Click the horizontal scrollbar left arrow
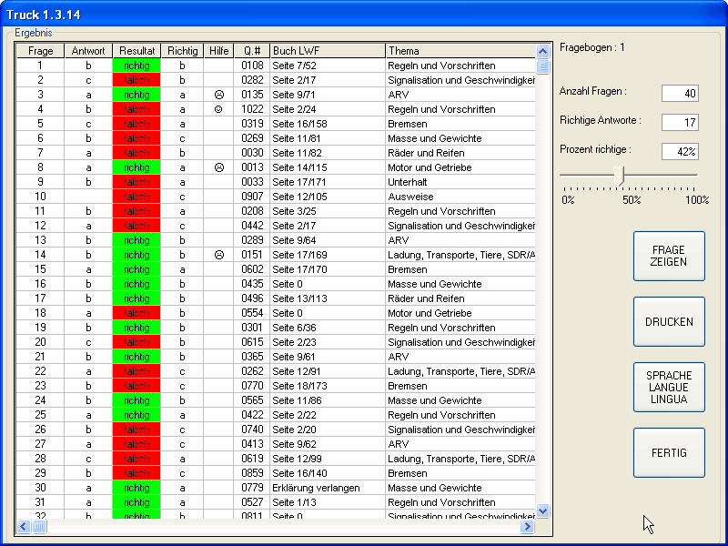Image resolution: width=728 pixels, height=546 pixels. (24, 527)
